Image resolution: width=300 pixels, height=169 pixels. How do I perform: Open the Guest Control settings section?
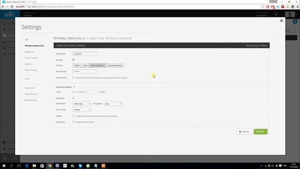point(31,58)
